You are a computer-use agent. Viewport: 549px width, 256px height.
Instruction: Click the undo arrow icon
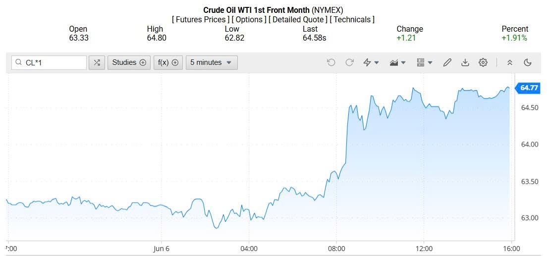pyautogui.click(x=331, y=62)
